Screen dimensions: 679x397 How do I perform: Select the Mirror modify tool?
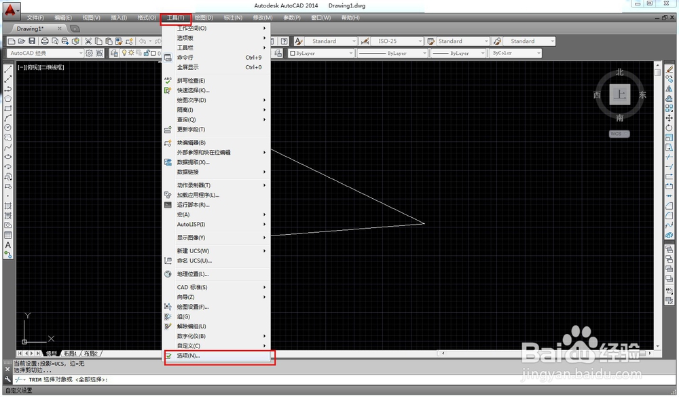(669, 88)
